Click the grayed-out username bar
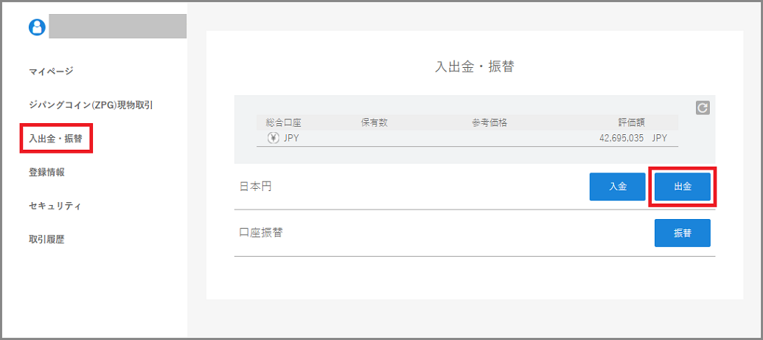 click(117, 27)
